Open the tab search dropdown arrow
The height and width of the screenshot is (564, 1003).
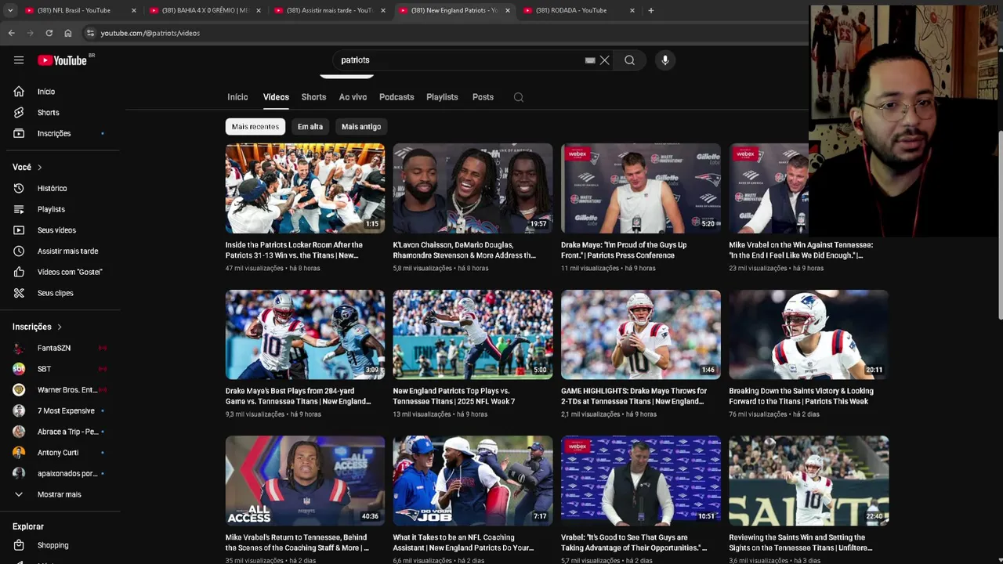(10, 10)
